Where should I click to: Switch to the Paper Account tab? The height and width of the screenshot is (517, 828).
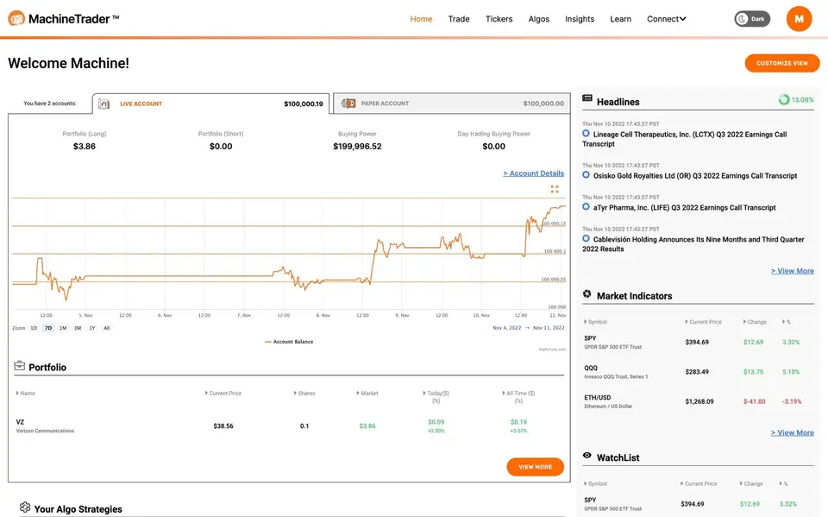pos(452,104)
